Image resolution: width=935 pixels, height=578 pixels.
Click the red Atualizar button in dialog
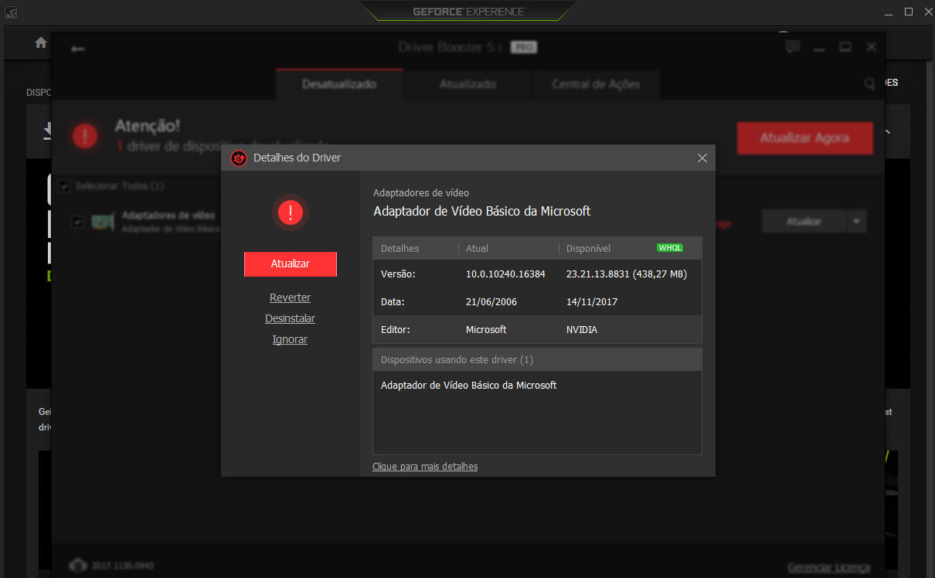(x=291, y=263)
